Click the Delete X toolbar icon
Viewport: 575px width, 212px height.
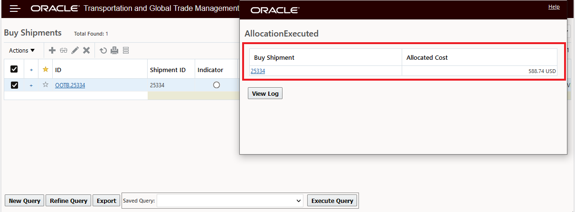click(86, 50)
